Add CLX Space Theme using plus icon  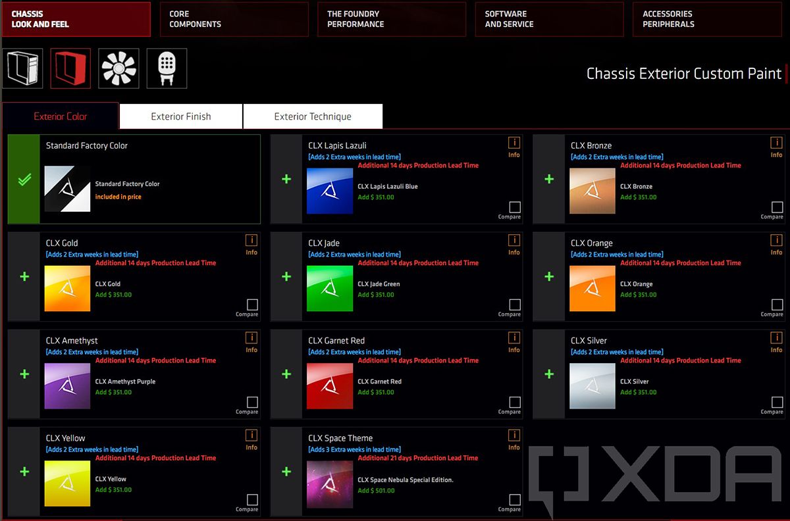click(286, 472)
